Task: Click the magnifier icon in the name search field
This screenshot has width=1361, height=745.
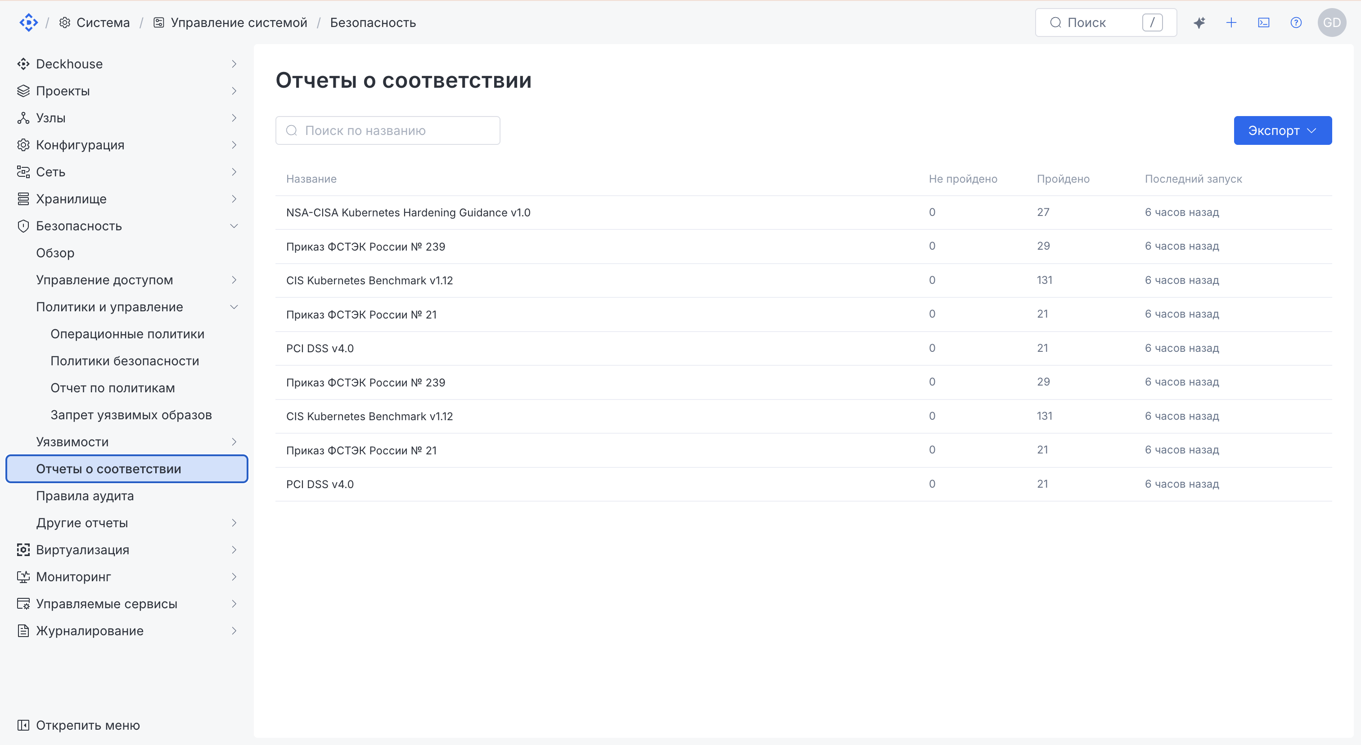Action: point(292,130)
